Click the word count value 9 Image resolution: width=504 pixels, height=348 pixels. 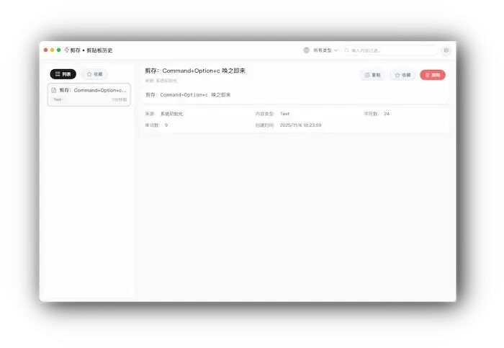point(166,125)
